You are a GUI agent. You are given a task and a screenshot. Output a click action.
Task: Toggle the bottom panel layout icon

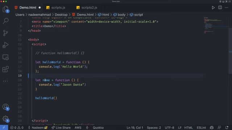tap(223, 1)
